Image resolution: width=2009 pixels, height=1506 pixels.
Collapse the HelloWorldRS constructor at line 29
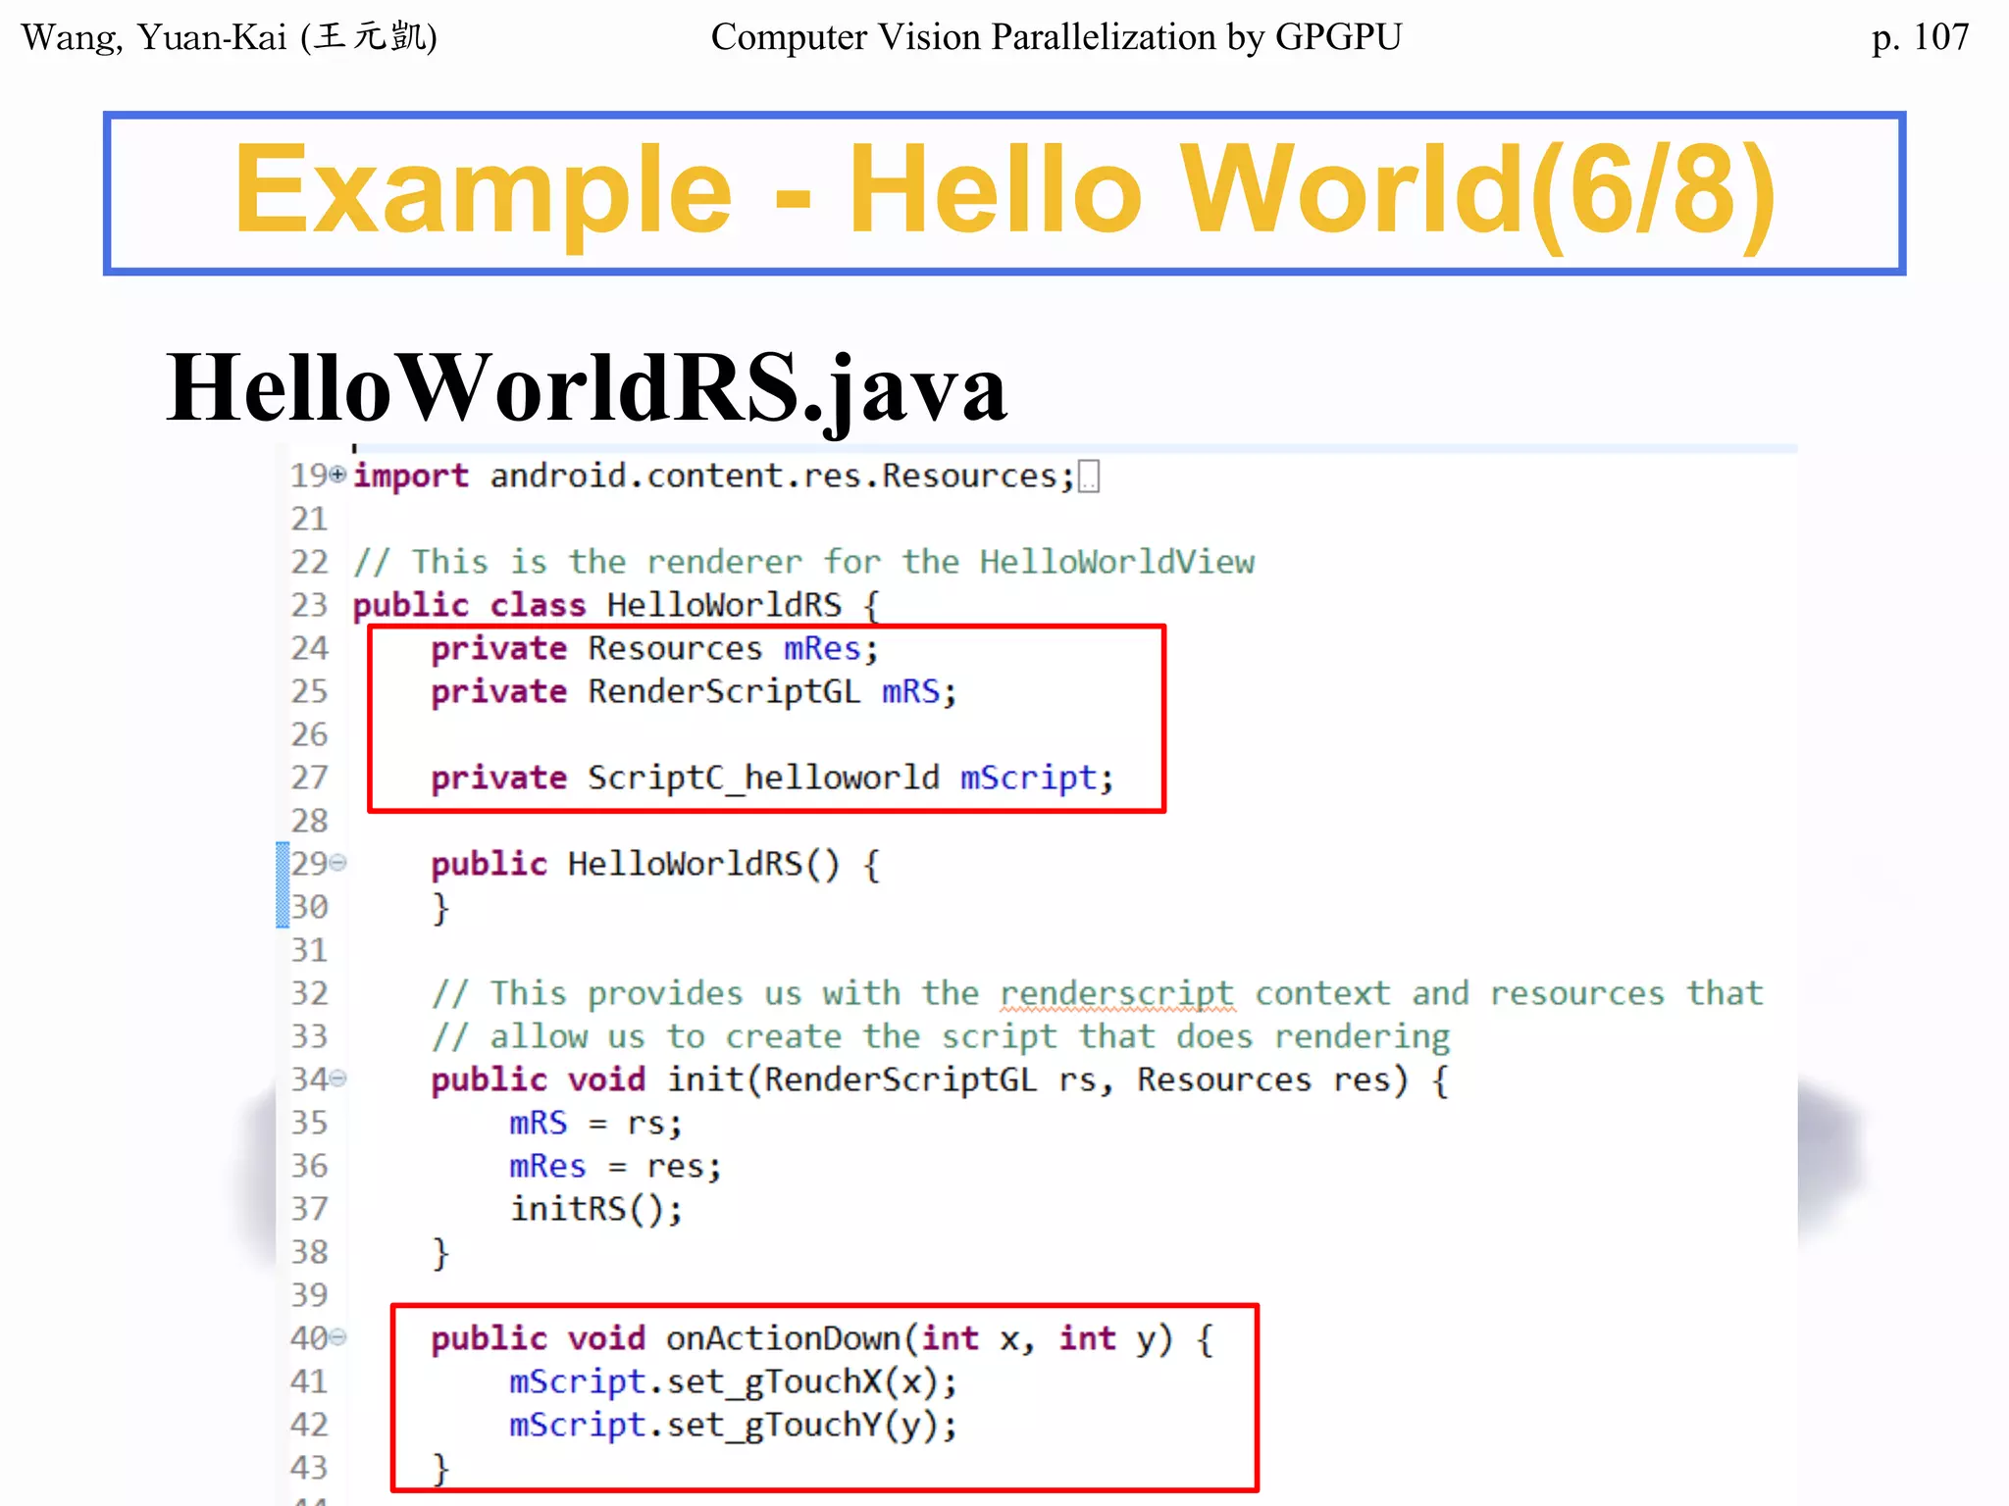pyautogui.click(x=337, y=864)
